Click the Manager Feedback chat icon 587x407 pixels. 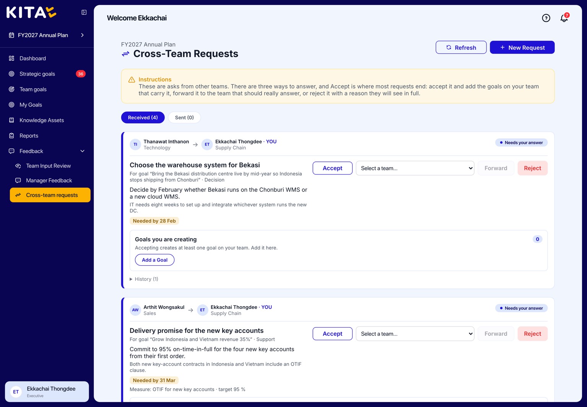coord(18,180)
